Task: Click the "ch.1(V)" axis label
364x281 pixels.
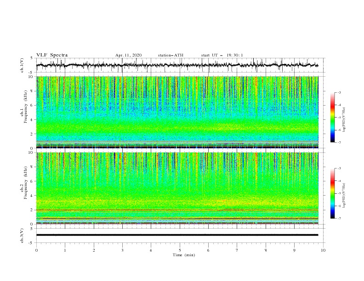Action: pyautogui.click(x=22, y=65)
